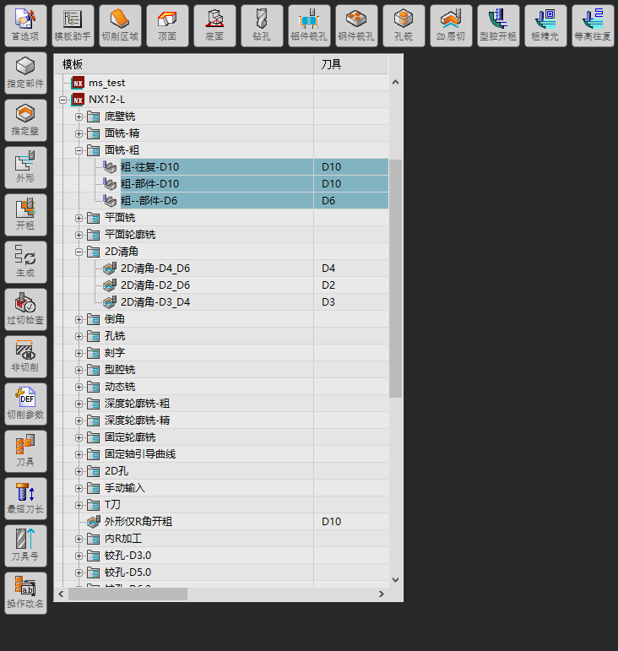Image resolution: width=618 pixels, height=651 pixels.
Task: Expand the 平面铣 folder
Action: point(79,219)
